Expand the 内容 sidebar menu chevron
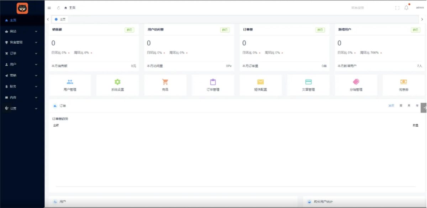This screenshot has width=427, height=208. click(36, 97)
